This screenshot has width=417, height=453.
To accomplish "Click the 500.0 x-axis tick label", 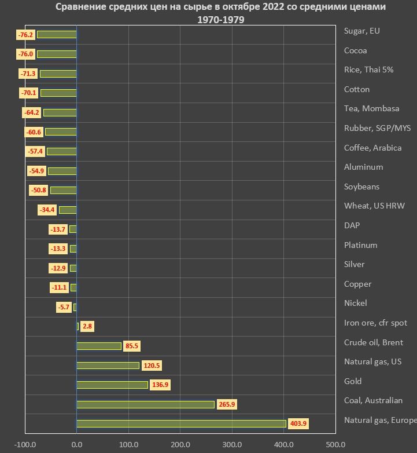I will point(335,445).
